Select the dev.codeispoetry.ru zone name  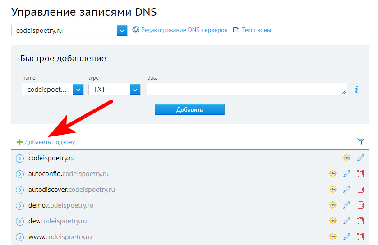(58, 221)
